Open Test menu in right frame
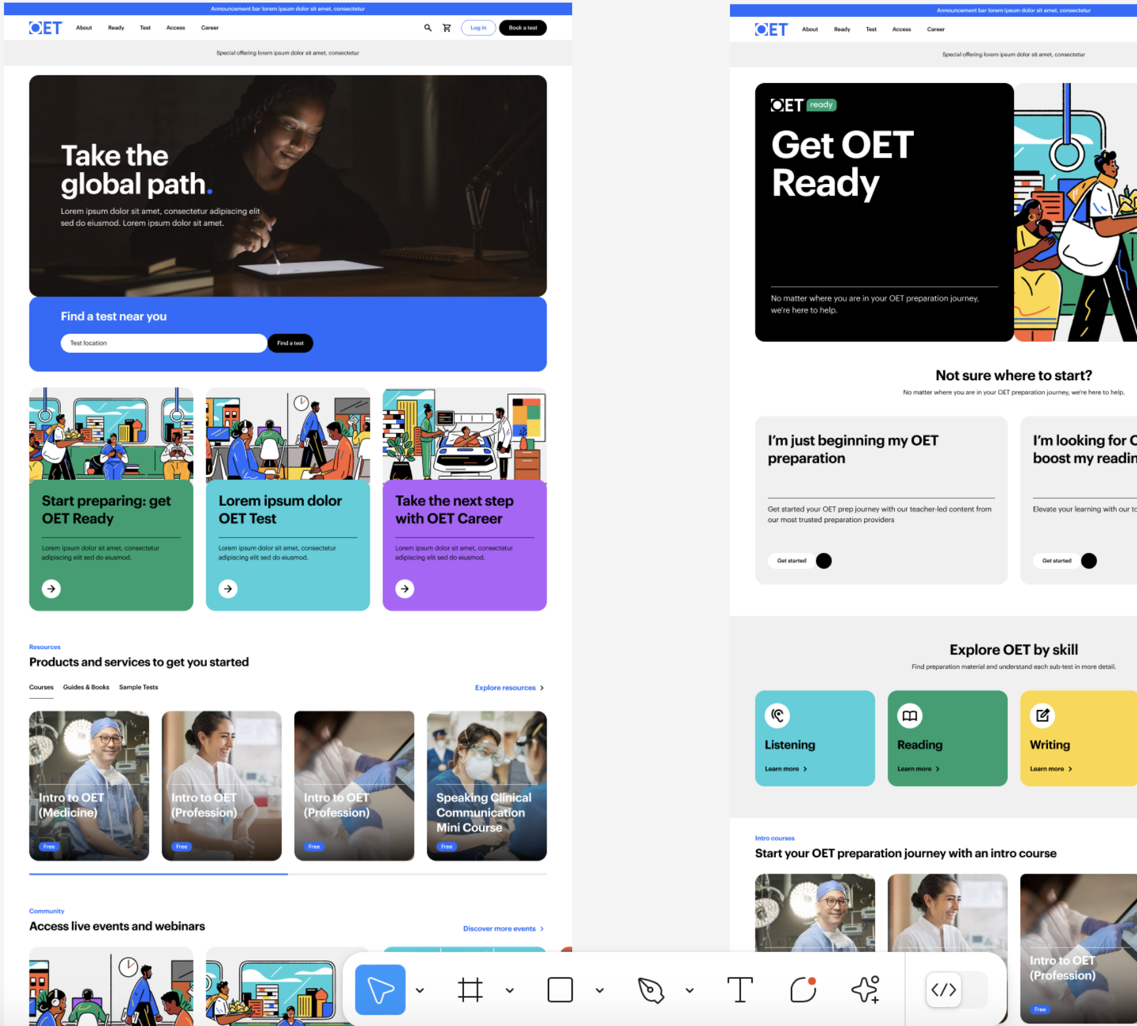1137x1026 pixels. tap(871, 29)
